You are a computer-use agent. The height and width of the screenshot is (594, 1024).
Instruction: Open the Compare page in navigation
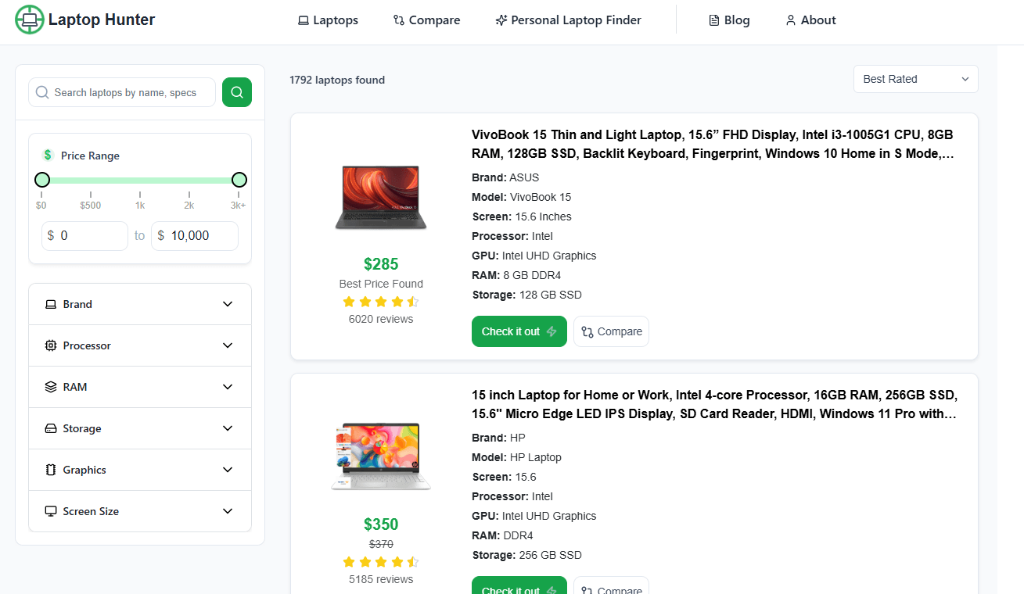pos(426,20)
